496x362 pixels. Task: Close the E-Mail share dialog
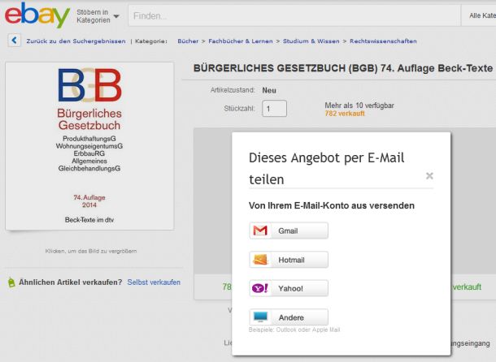pyautogui.click(x=429, y=175)
